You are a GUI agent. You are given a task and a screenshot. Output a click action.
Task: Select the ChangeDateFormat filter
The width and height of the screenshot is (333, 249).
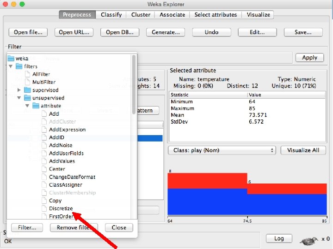[72, 177]
